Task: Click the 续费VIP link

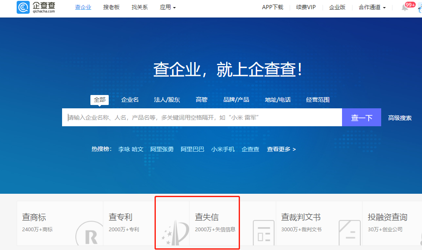Action: (x=306, y=7)
